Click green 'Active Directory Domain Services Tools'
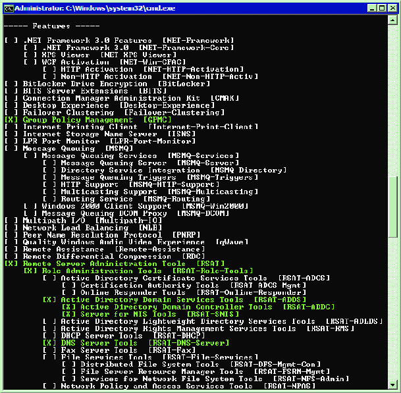This screenshot has height=393, width=401. [x=174, y=300]
